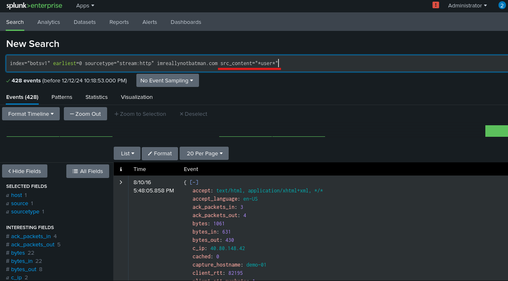
Task: Click the Deselect timeline button
Action: click(x=193, y=114)
